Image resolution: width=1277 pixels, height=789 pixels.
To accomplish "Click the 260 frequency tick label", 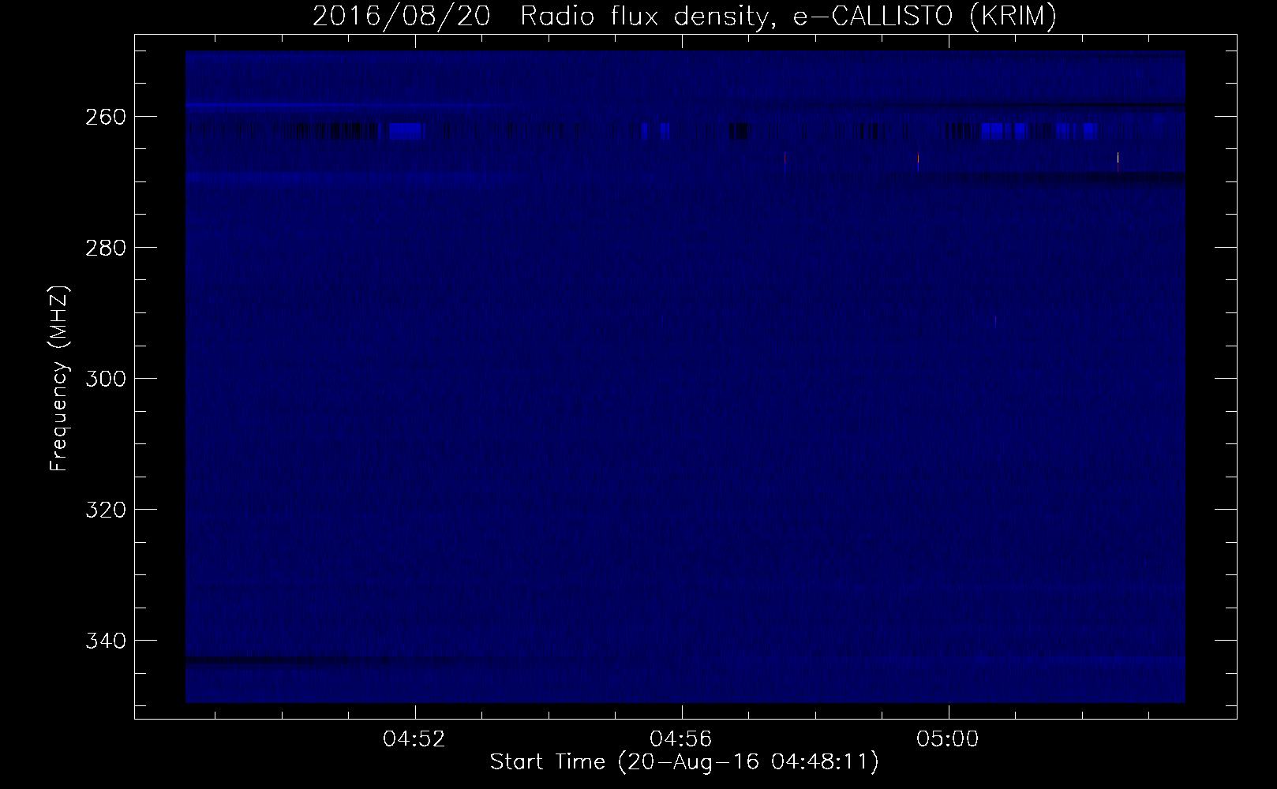I will coord(104,117).
